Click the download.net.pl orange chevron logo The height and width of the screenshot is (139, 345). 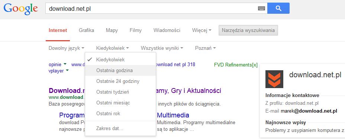click(x=274, y=79)
